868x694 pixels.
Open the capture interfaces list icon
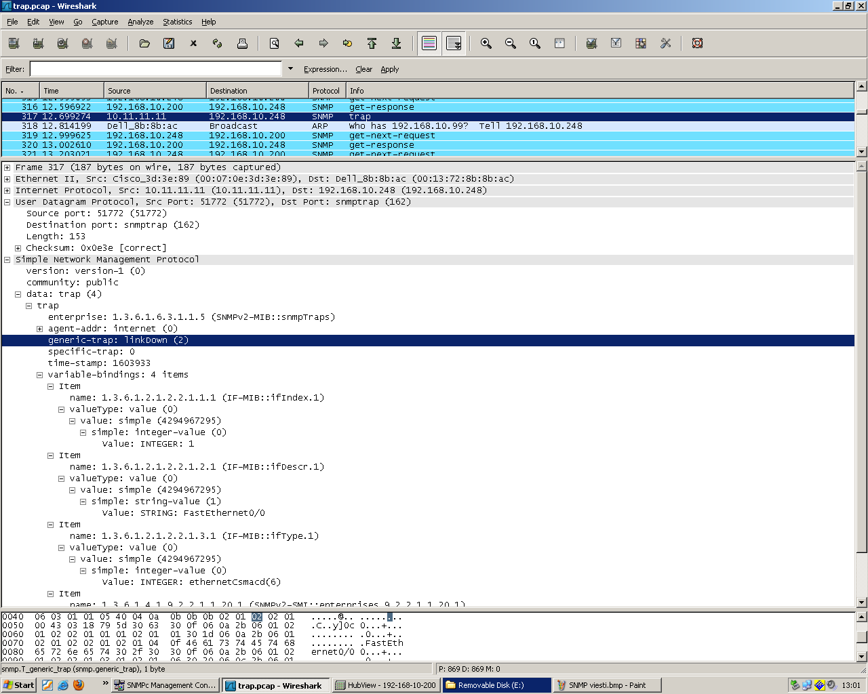pos(14,43)
